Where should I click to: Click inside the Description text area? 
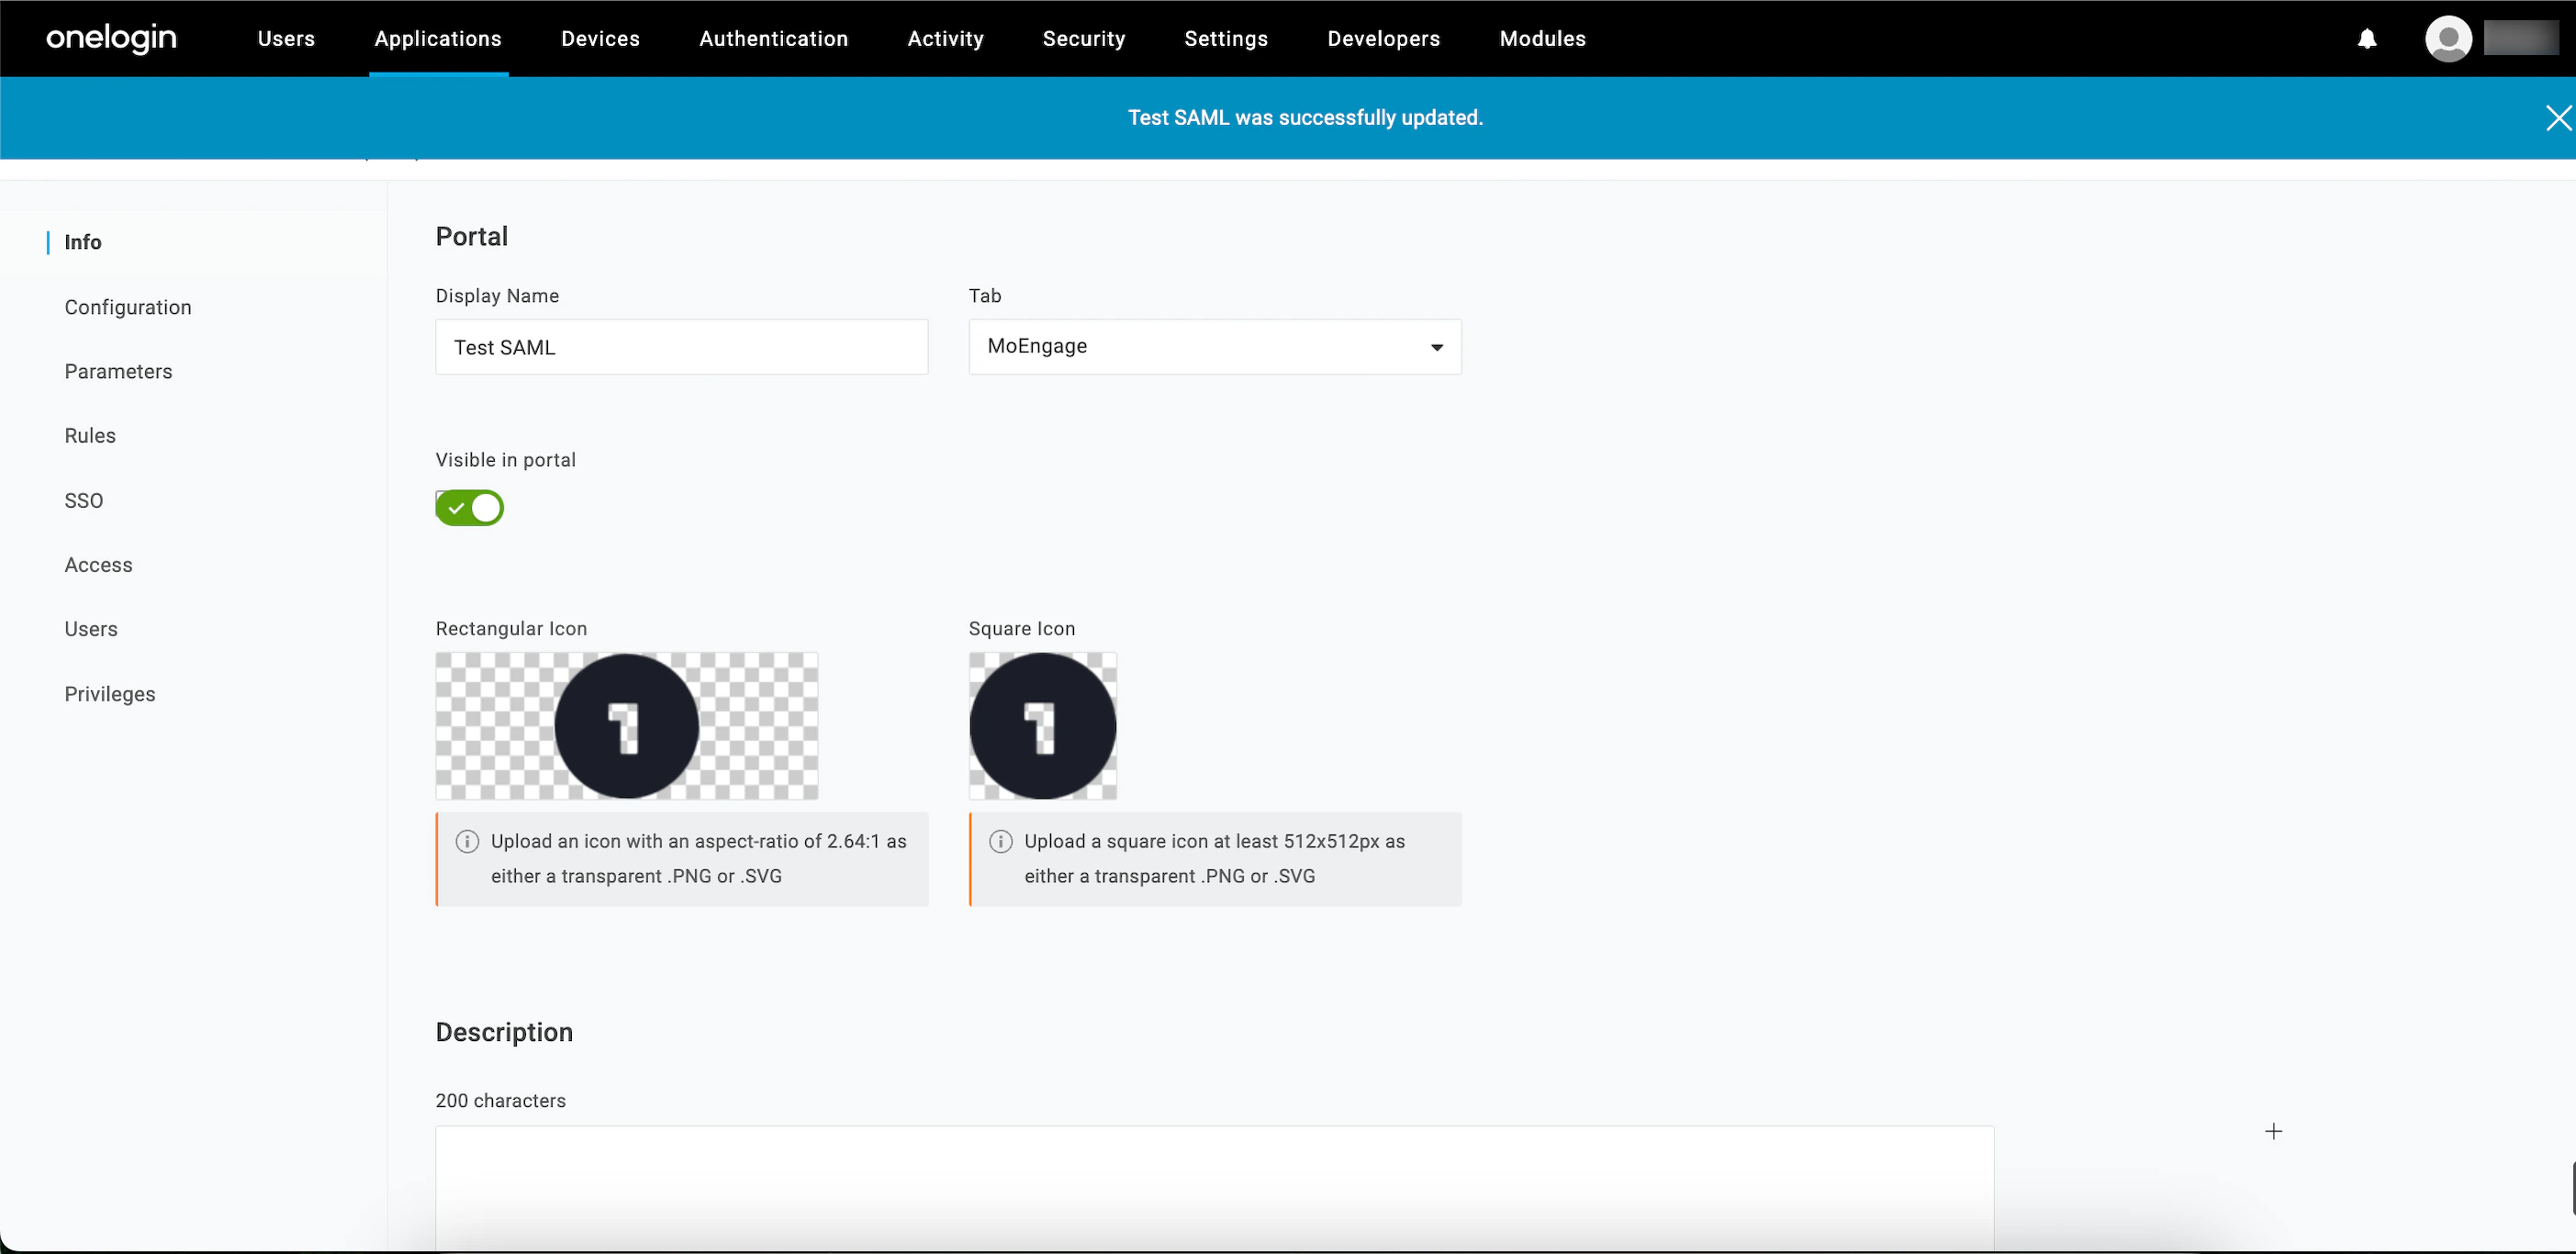pyautogui.click(x=1213, y=1185)
